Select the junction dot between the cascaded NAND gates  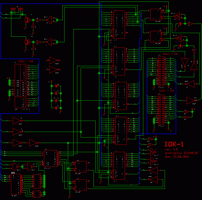click(22, 167)
